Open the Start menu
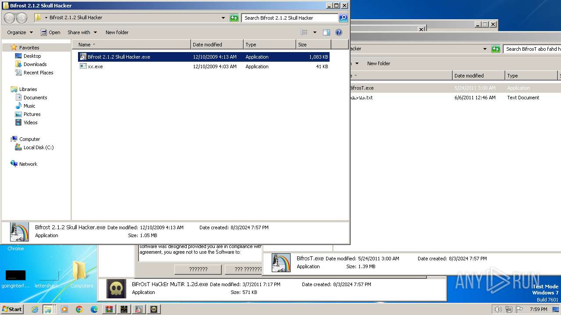 pyautogui.click(x=12, y=309)
